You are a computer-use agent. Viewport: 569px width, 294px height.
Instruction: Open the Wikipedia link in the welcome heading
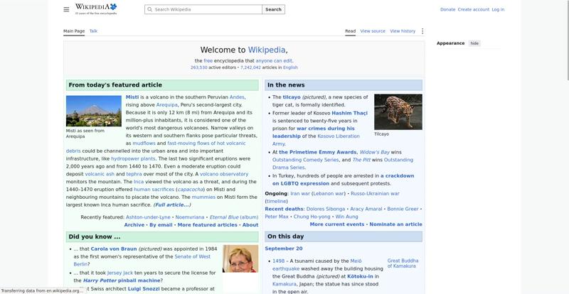click(x=267, y=50)
